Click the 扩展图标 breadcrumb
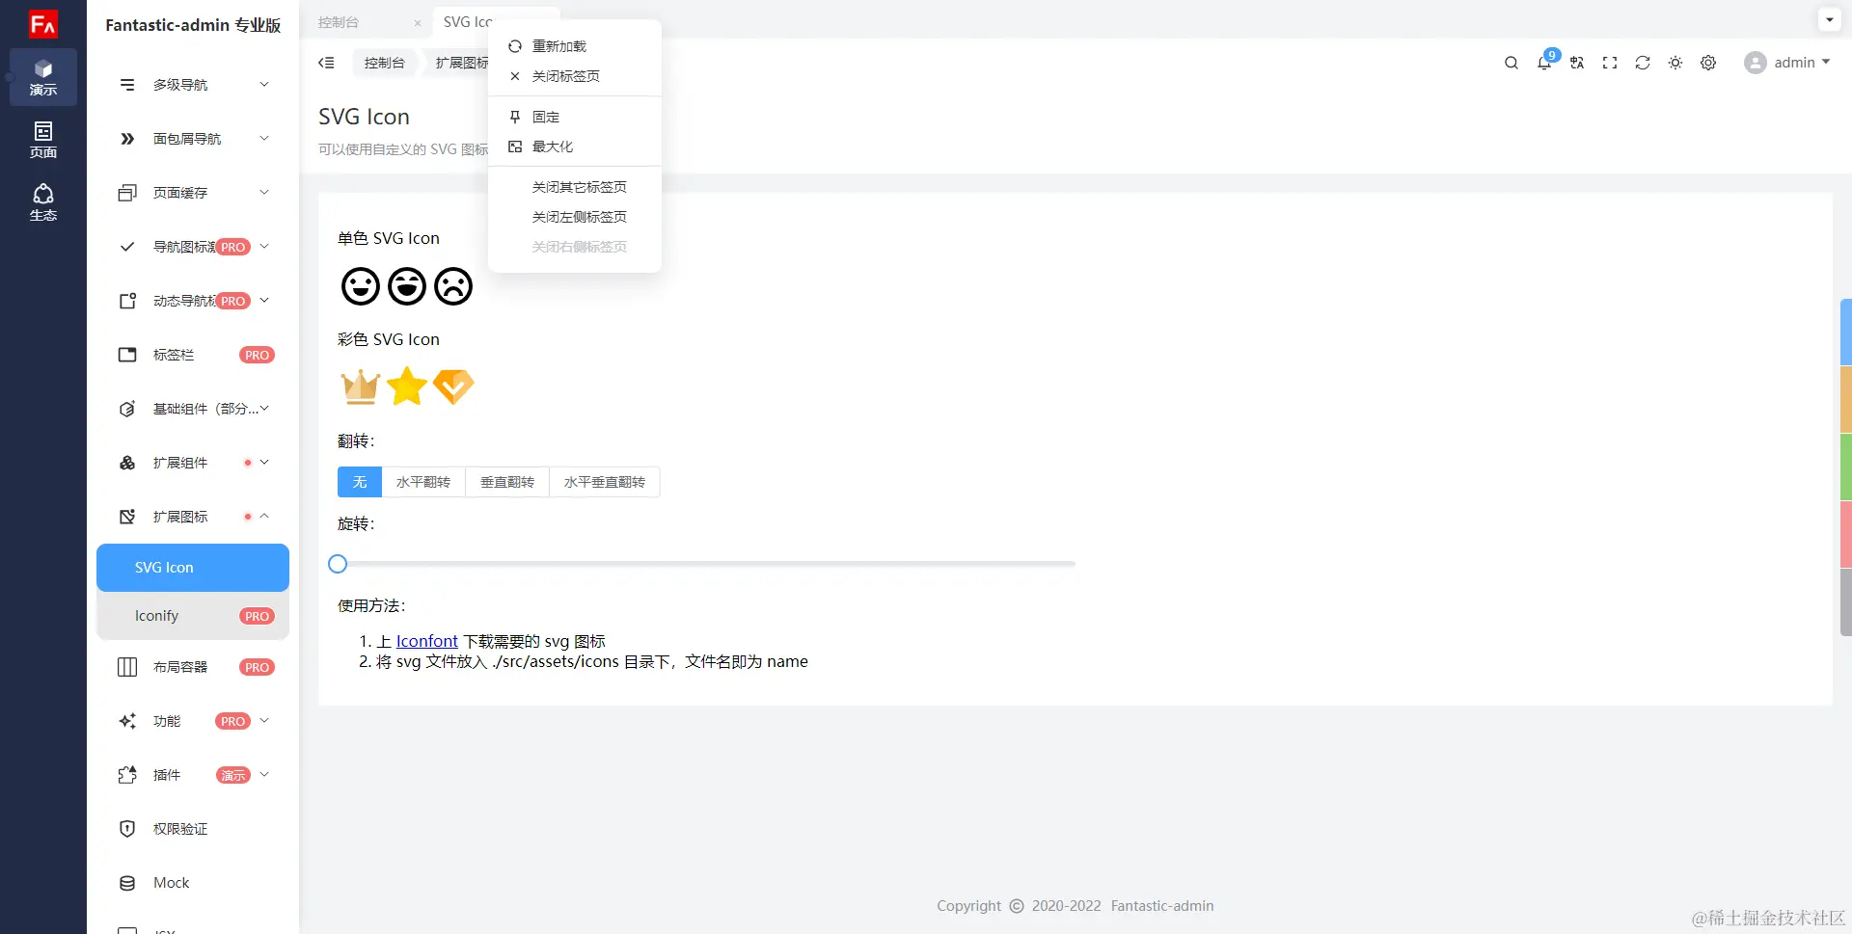This screenshot has width=1852, height=934. tap(461, 63)
